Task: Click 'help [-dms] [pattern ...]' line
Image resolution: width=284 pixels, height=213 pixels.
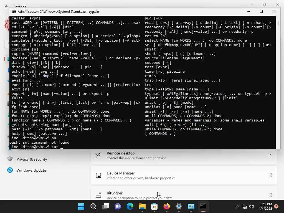Action: [39, 133]
